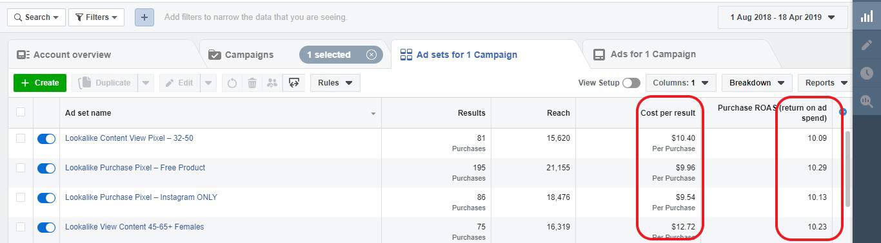
Task: Open the Rules dropdown
Action: 335,83
